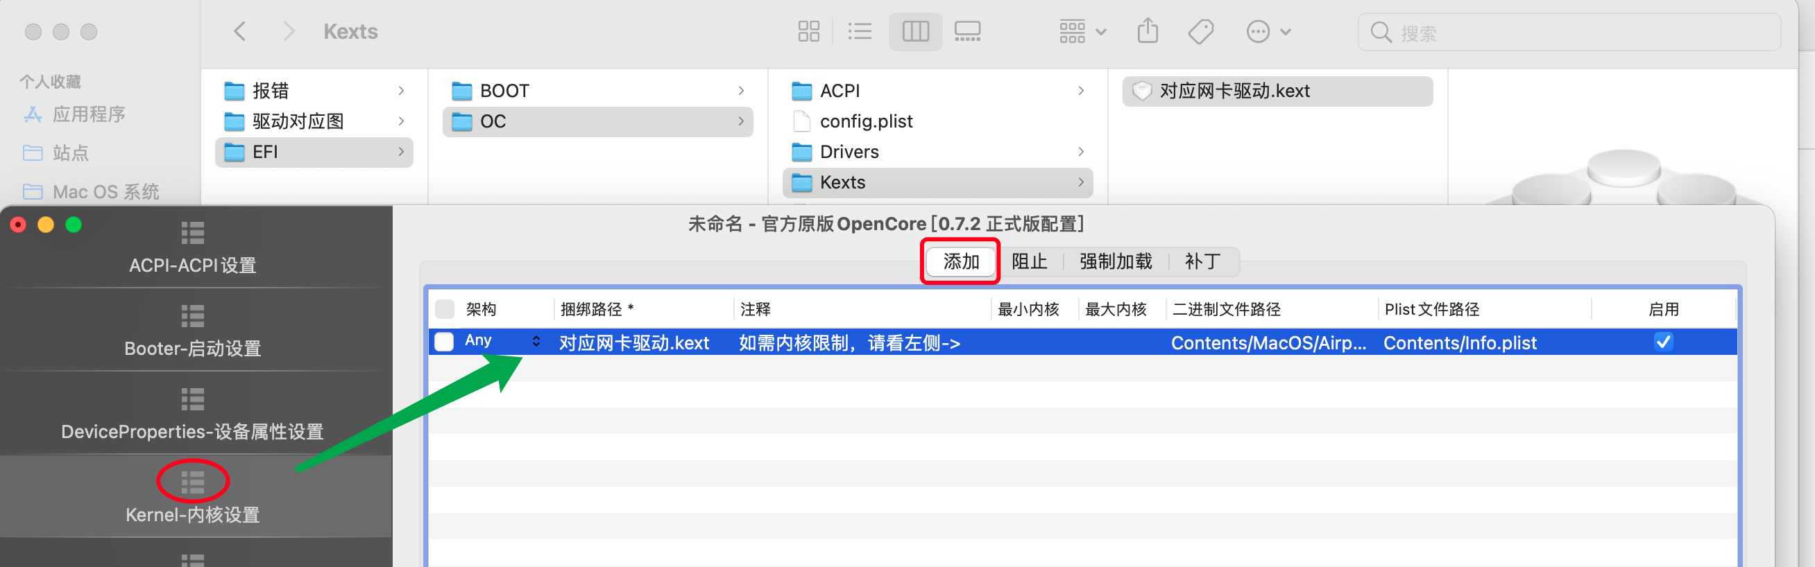Click the Finder share icon
The image size is (1815, 567).
(1147, 31)
